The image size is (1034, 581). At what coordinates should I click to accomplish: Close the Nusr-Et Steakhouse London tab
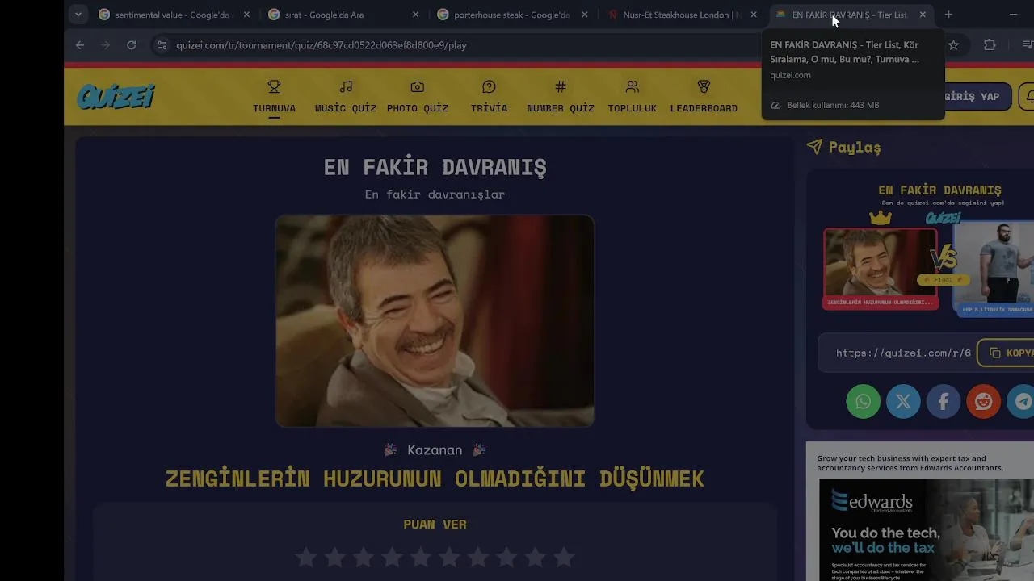[754, 15]
